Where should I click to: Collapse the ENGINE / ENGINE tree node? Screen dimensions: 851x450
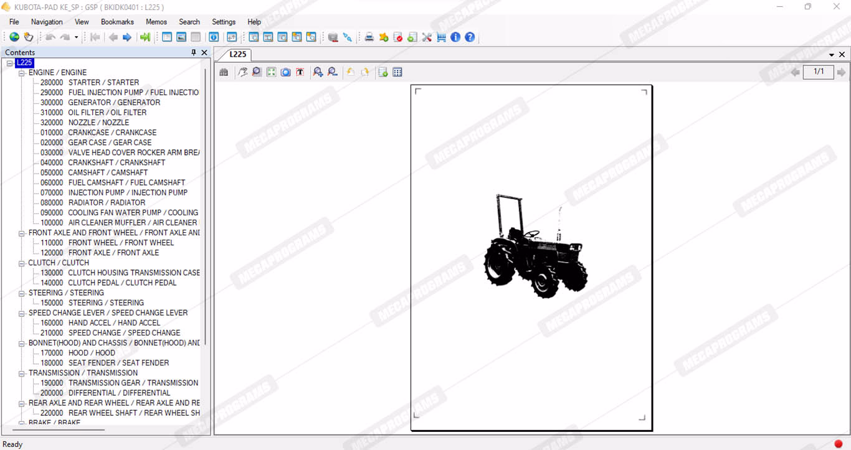coord(22,73)
